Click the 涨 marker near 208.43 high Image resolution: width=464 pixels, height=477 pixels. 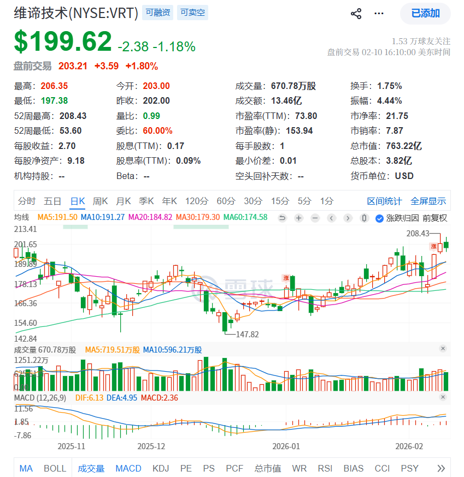click(433, 246)
